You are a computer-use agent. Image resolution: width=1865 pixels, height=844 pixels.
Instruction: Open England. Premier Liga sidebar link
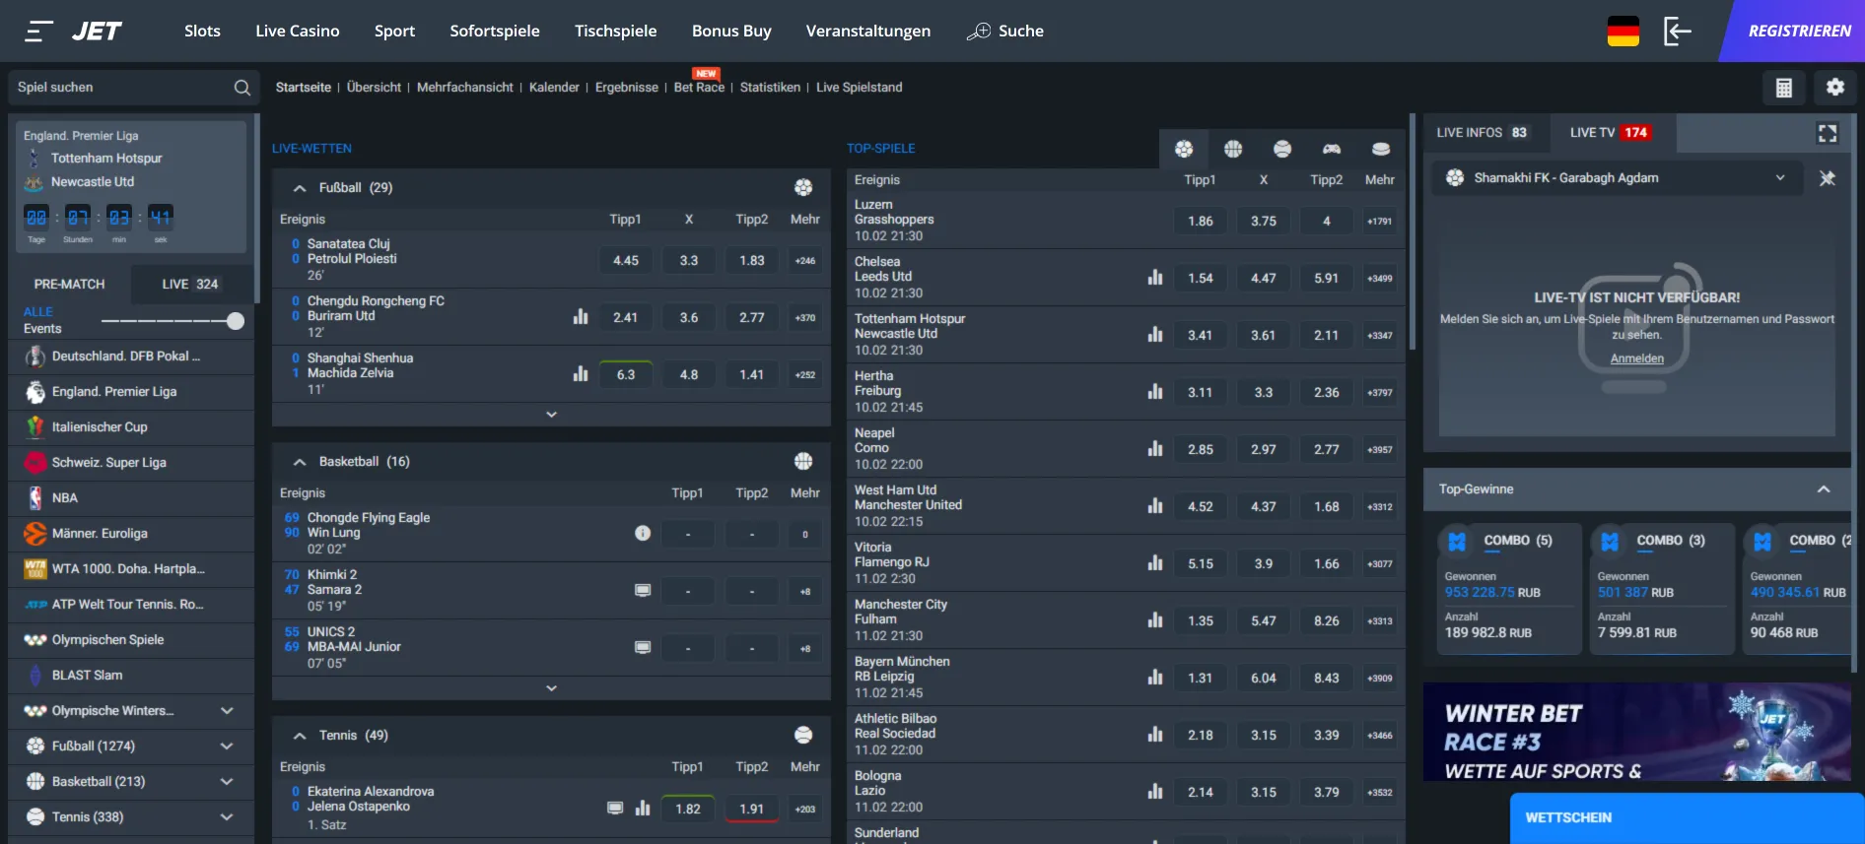[131, 392]
